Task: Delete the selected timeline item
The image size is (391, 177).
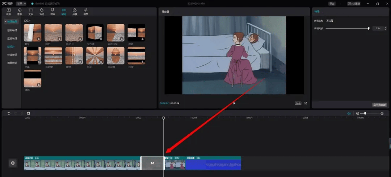Action: click(x=29, y=113)
